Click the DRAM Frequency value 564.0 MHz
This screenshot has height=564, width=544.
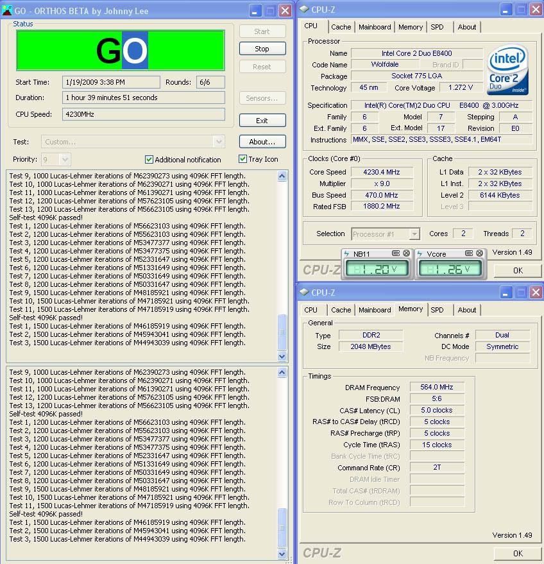(x=436, y=388)
